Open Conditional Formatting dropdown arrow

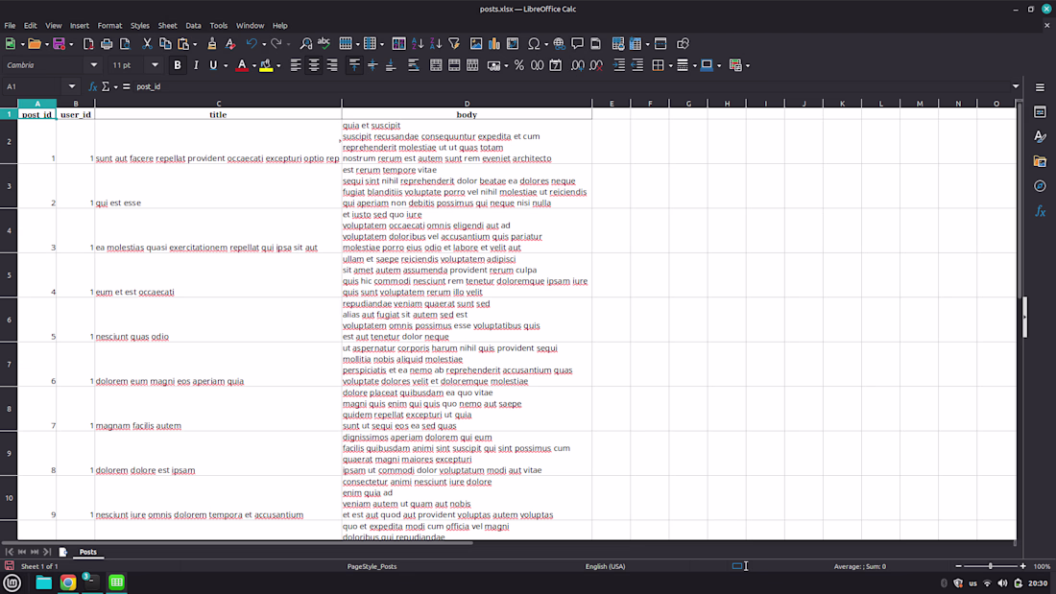pos(748,66)
